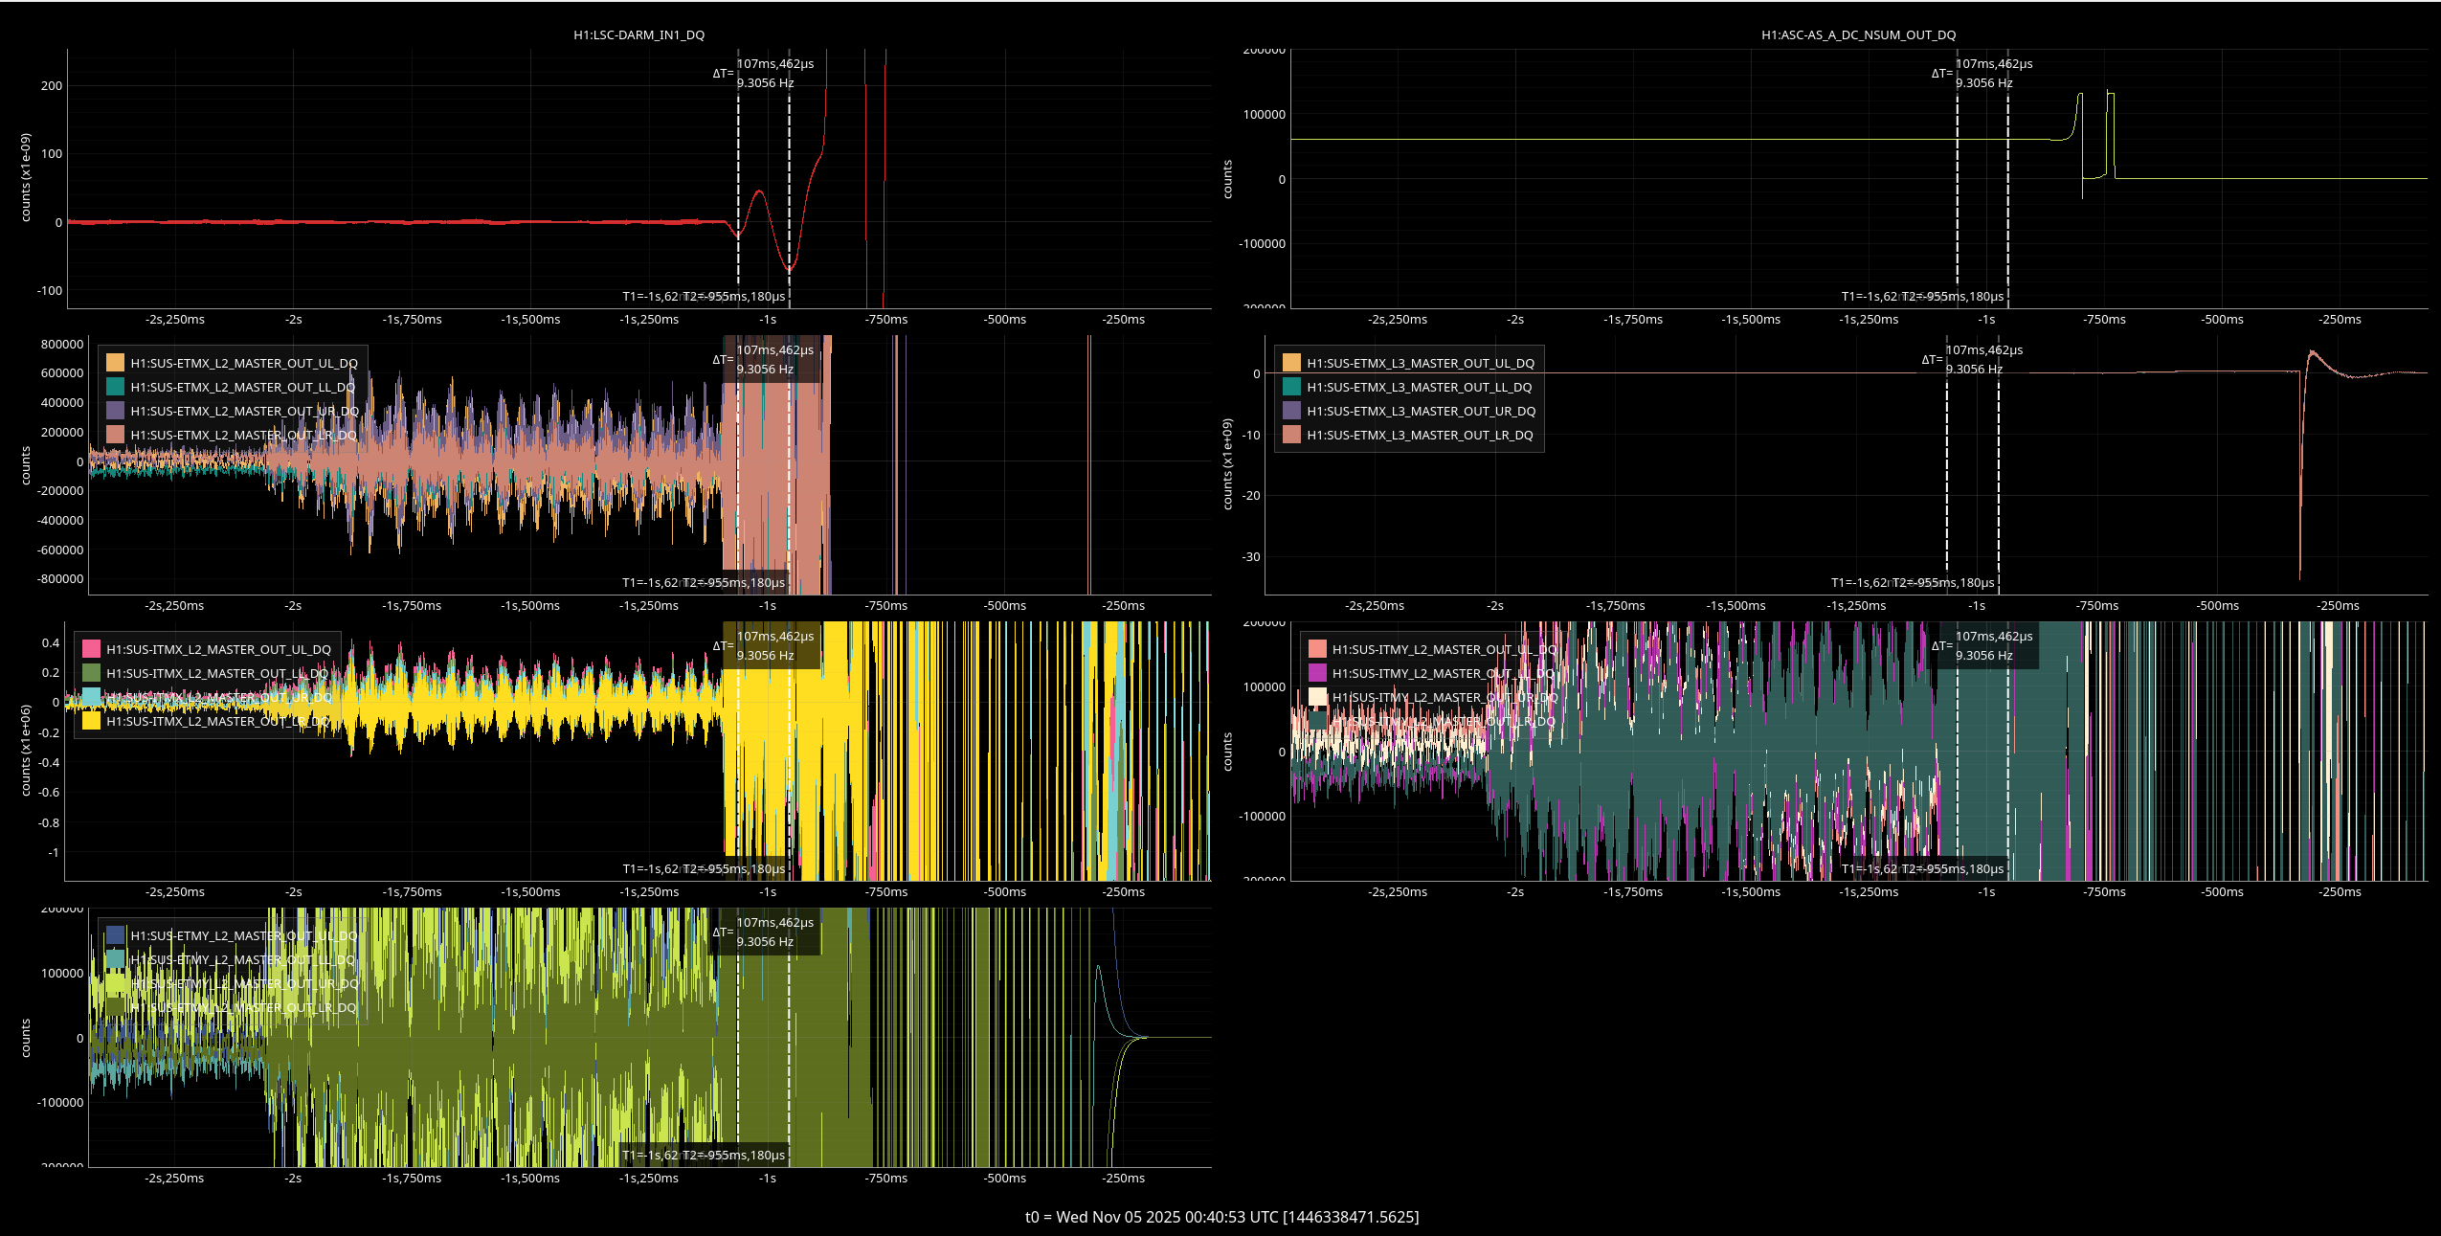Click the -2s tick on the DARM time axis
This screenshot has width=2441, height=1236.
tap(293, 320)
